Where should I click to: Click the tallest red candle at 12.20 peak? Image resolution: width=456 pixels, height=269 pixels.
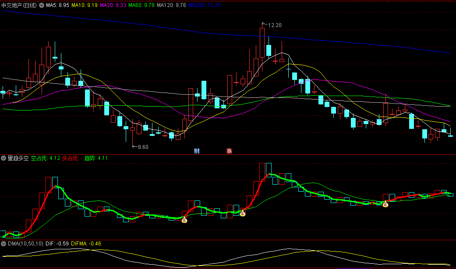(x=262, y=43)
